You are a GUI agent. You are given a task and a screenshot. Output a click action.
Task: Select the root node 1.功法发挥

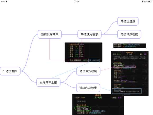(10, 71)
